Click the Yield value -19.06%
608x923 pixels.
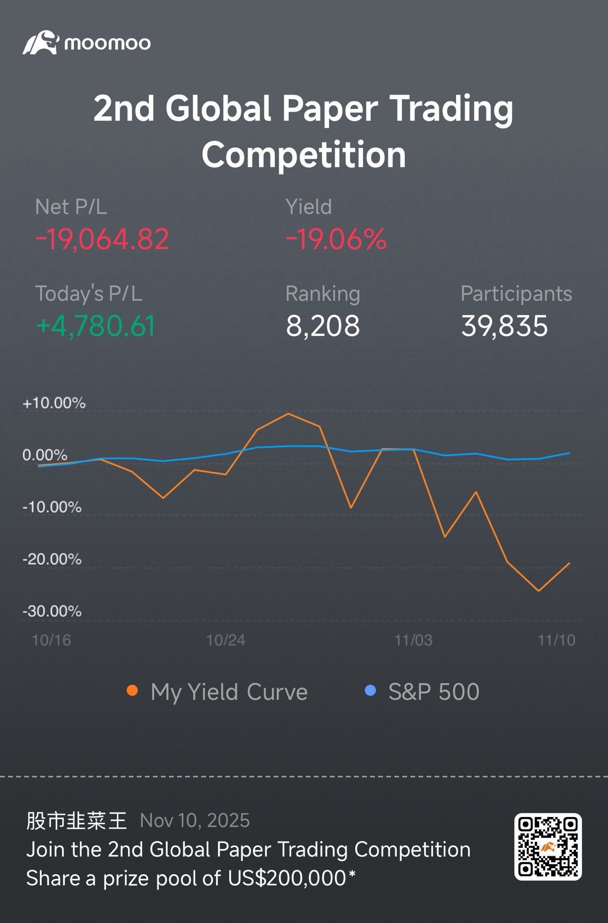(x=336, y=239)
